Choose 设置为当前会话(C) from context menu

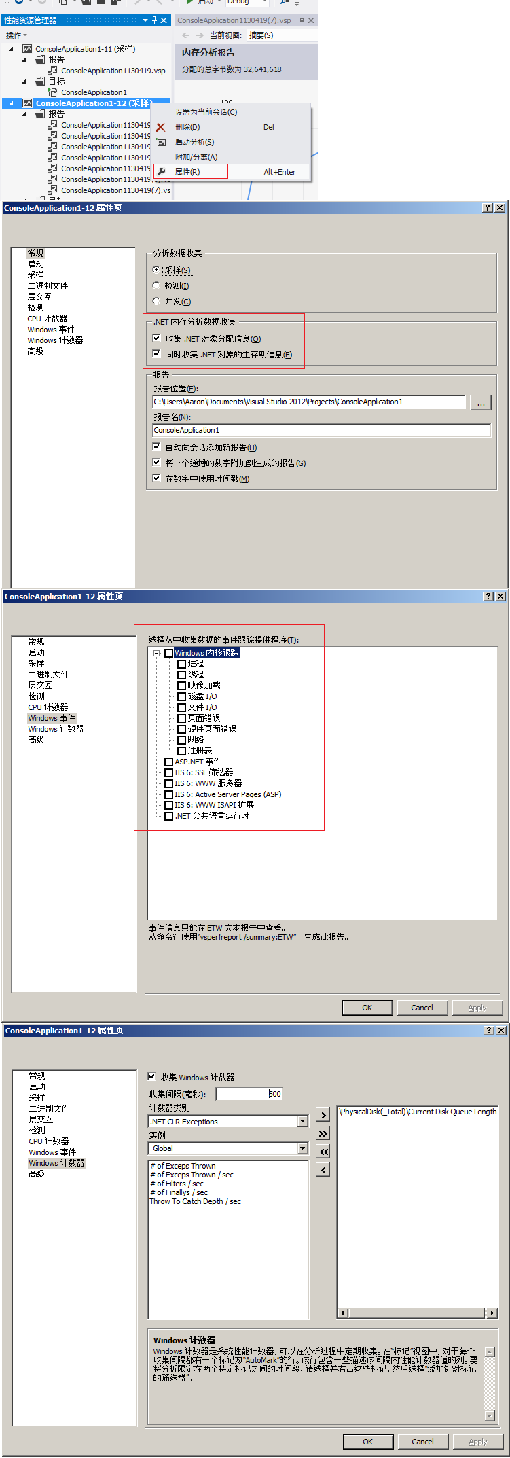pyautogui.click(x=206, y=112)
